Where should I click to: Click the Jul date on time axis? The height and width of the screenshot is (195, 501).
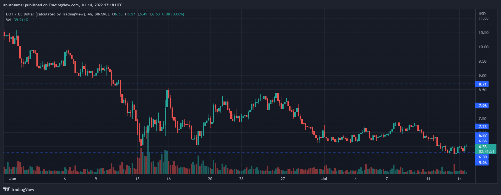click(x=324, y=179)
